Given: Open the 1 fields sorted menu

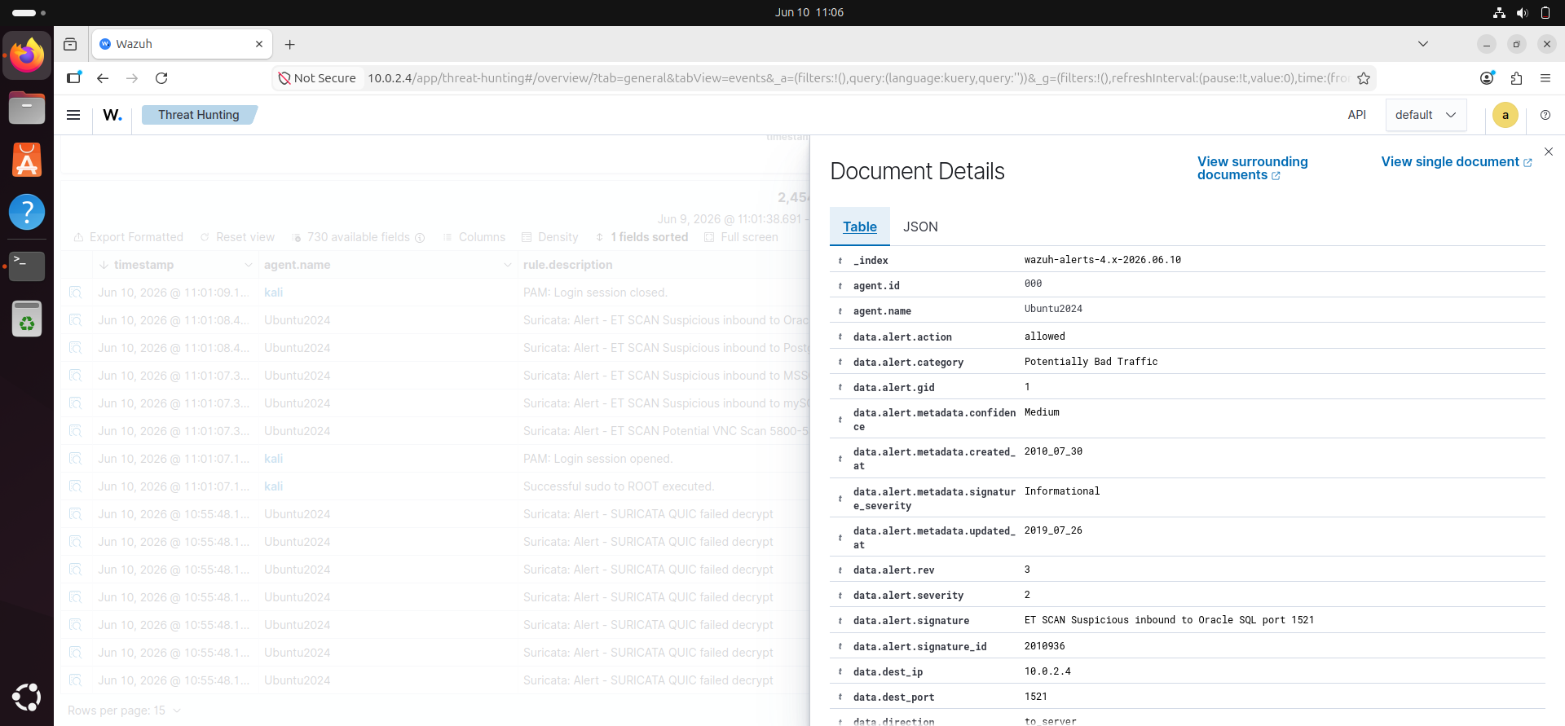Looking at the screenshot, I should pyautogui.click(x=641, y=237).
